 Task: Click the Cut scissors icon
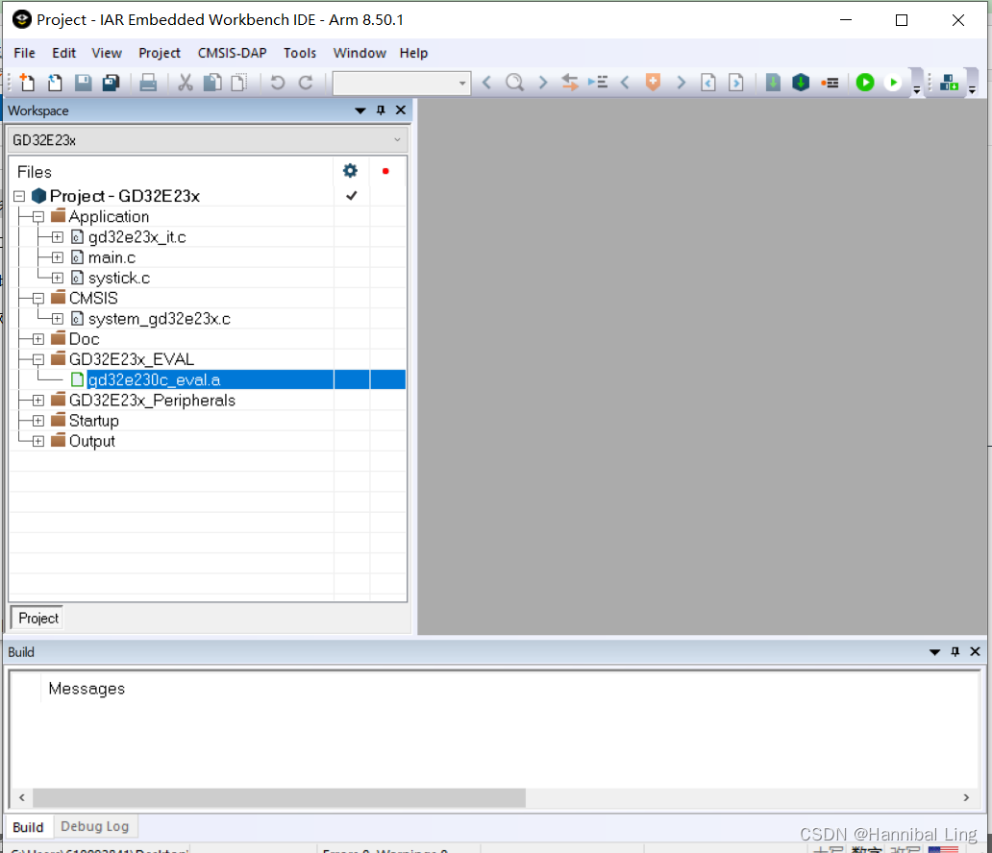click(185, 83)
